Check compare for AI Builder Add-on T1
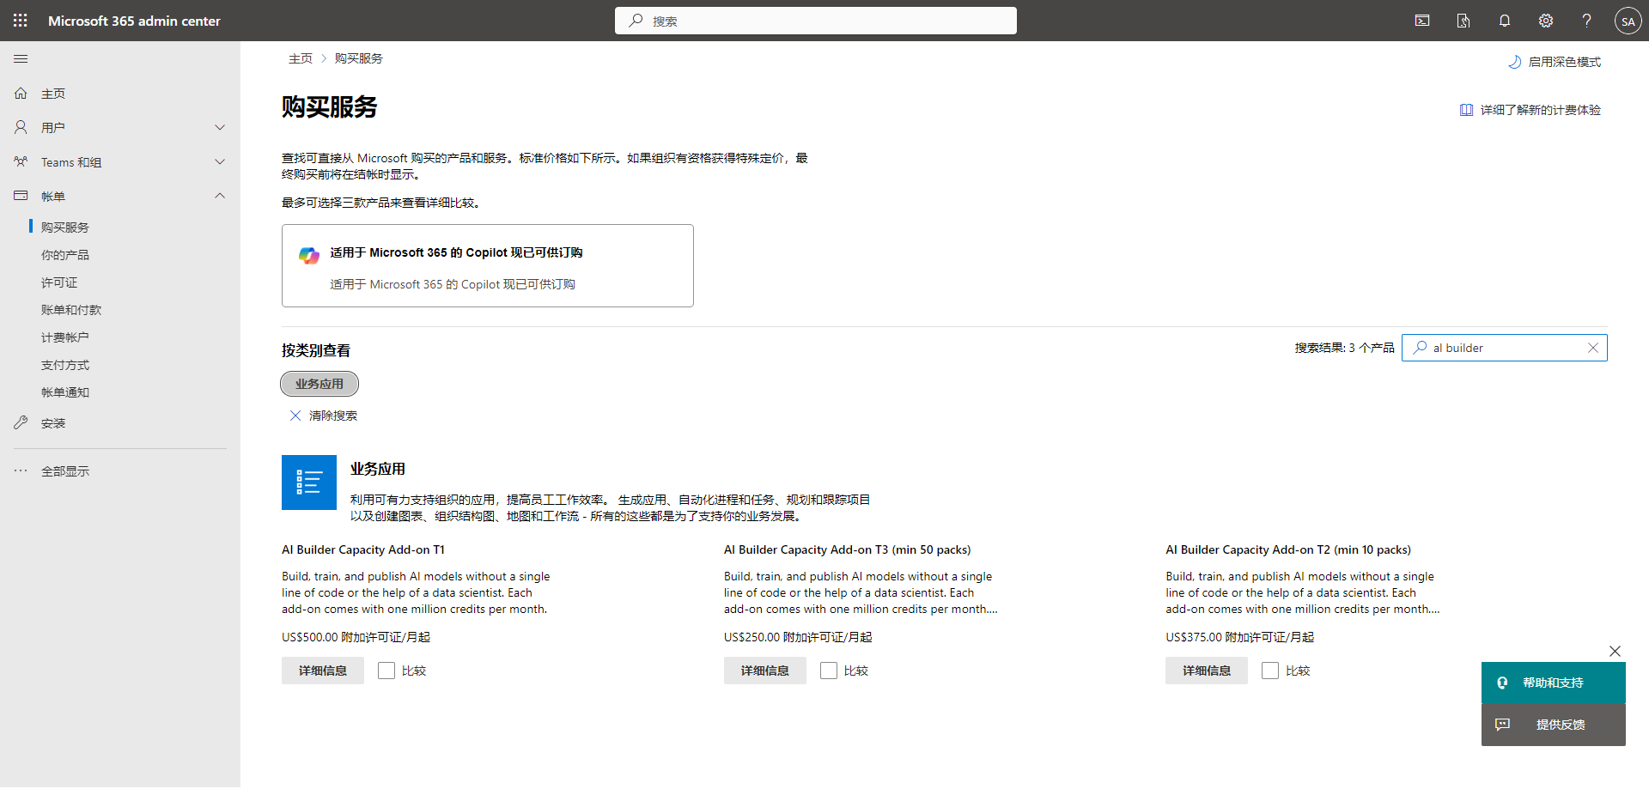This screenshot has width=1649, height=789. [x=386, y=671]
